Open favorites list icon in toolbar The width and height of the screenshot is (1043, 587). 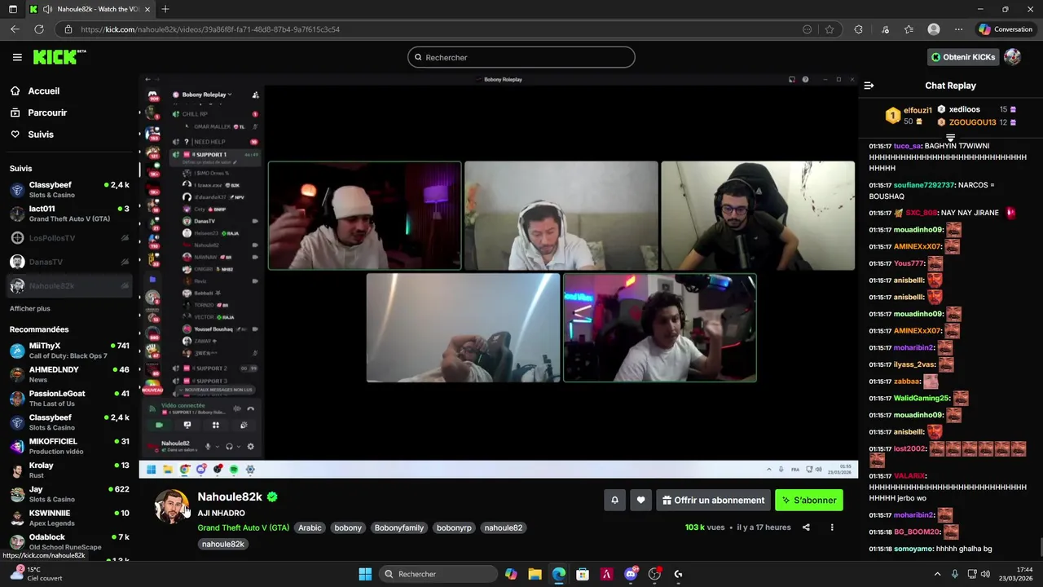coord(909,29)
